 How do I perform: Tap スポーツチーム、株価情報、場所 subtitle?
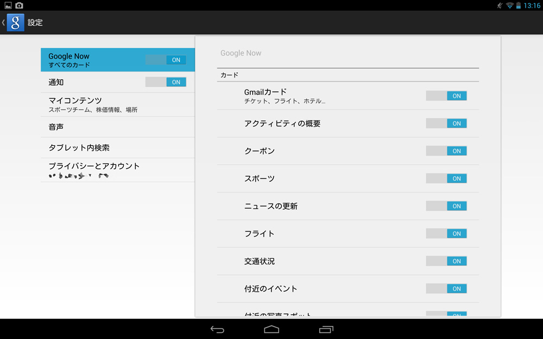click(93, 110)
